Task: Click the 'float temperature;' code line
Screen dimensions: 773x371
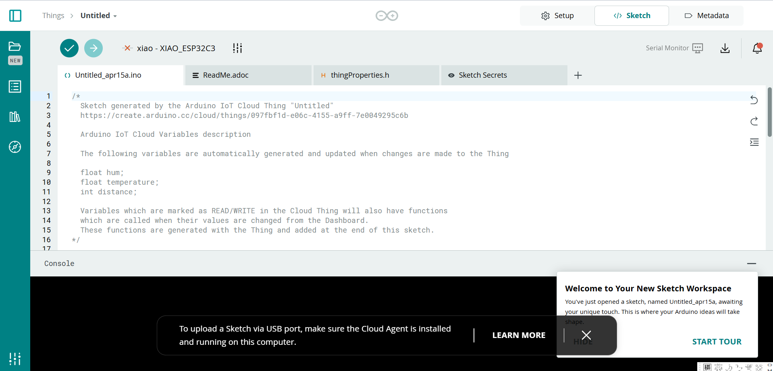Action: tap(120, 182)
